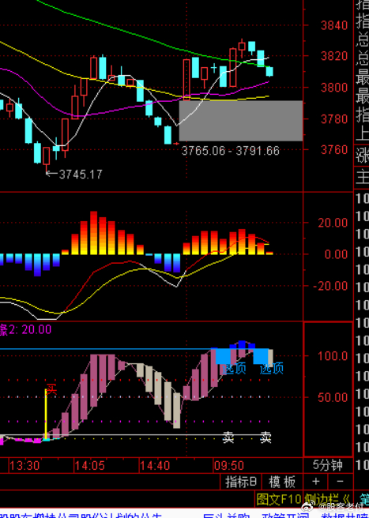
Task: Toggle the 侧边栏 sidebar tab
Action: click(328, 500)
